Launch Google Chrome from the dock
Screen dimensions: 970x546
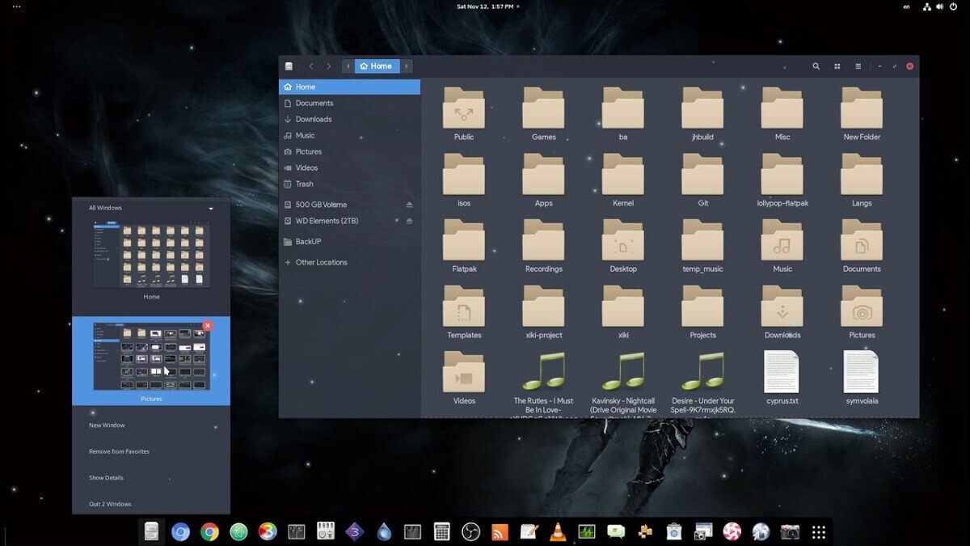209,531
